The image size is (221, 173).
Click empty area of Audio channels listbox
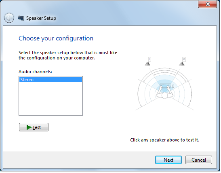click(51, 99)
